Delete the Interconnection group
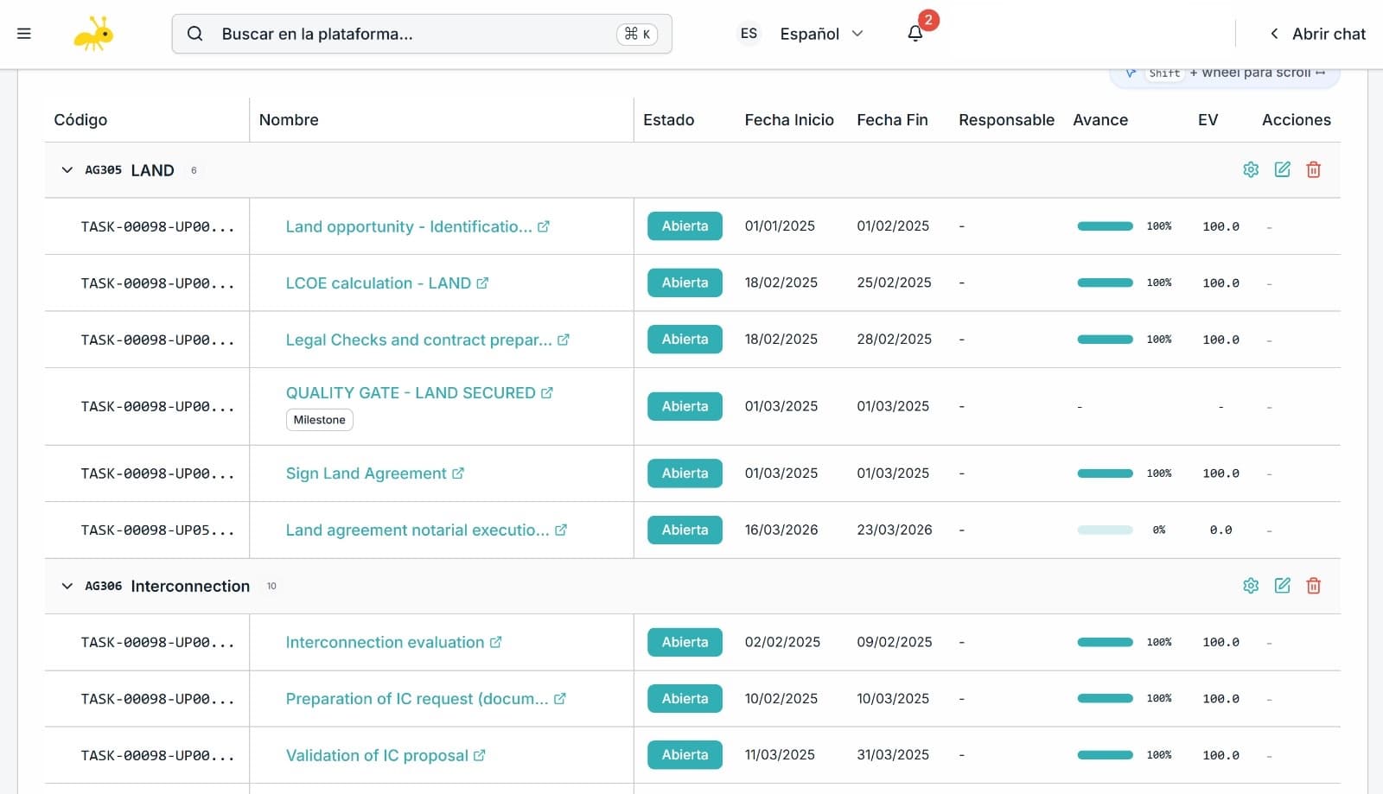 coord(1313,586)
